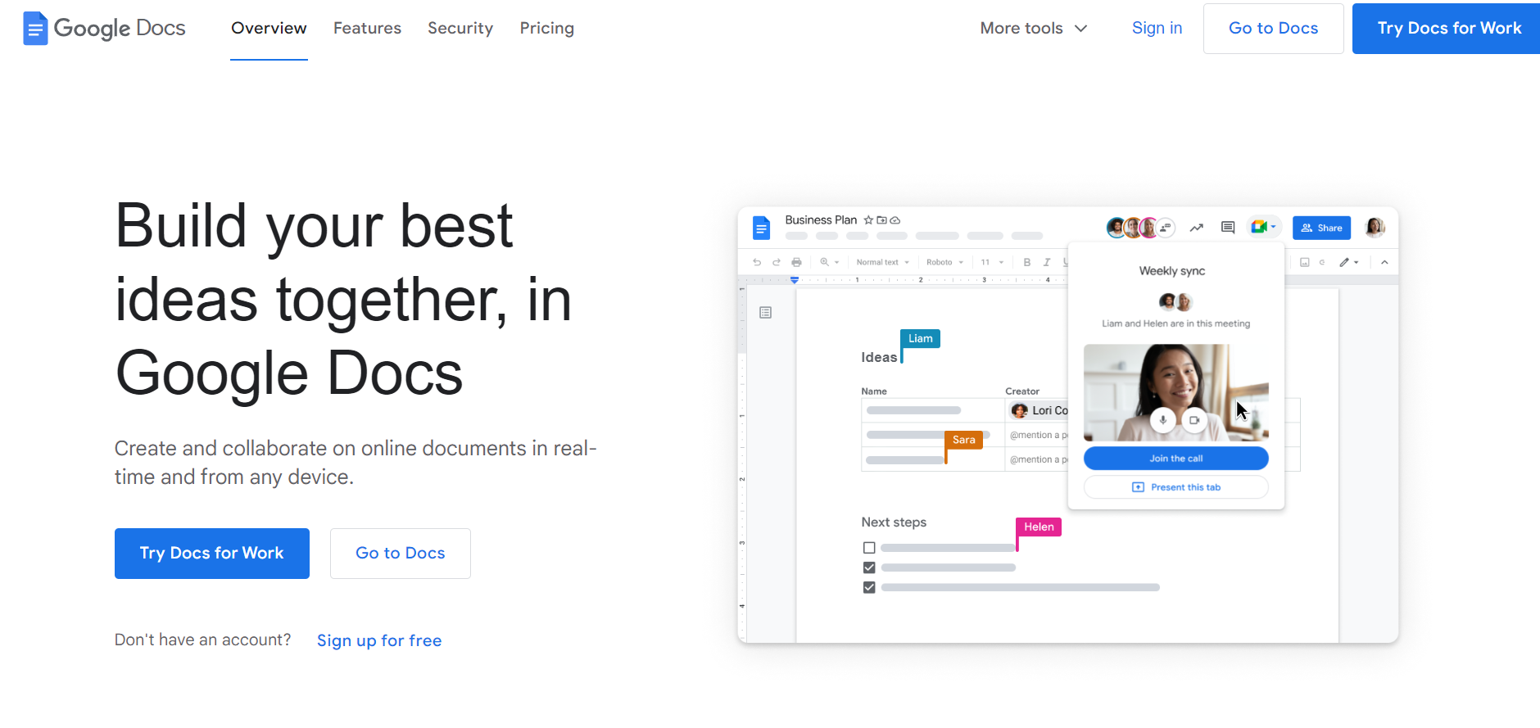The height and width of the screenshot is (728, 1540).
Task: Click Try Docs for Work in the top navigation
Action: click(1448, 29)
